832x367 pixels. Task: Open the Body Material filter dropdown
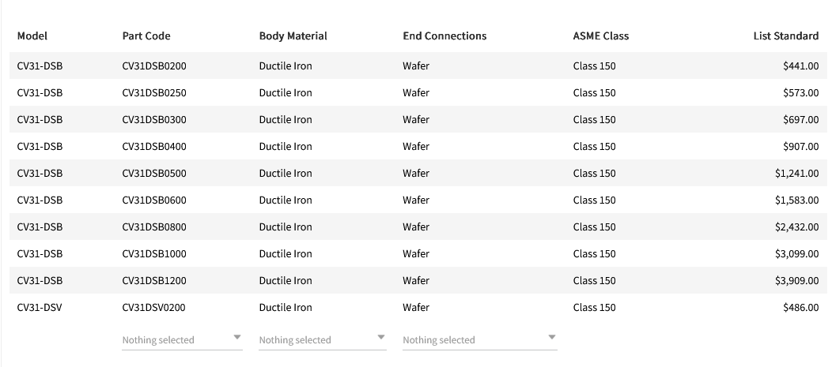pyautogui.click(x=323, y=339)
